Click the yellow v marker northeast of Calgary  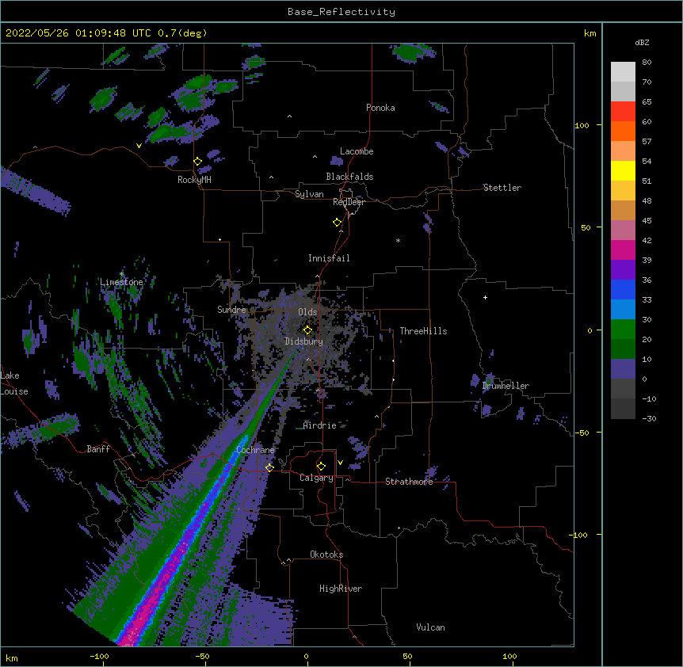(340, 463)
